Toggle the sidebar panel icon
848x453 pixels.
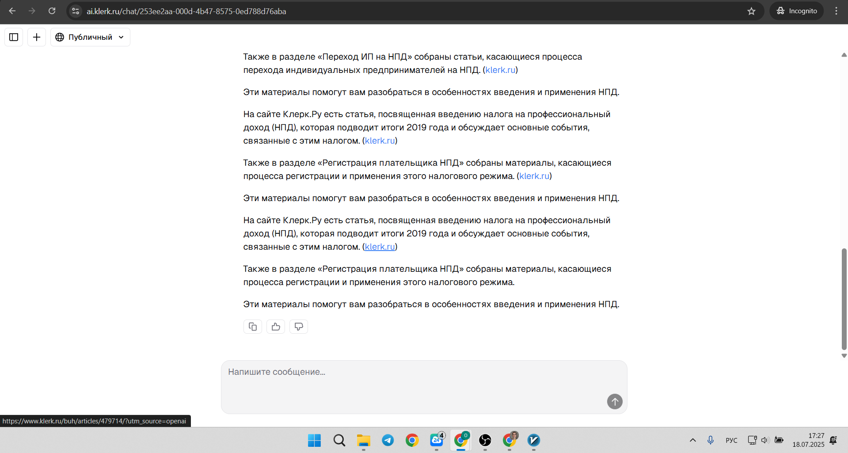(x=13, y=37)
